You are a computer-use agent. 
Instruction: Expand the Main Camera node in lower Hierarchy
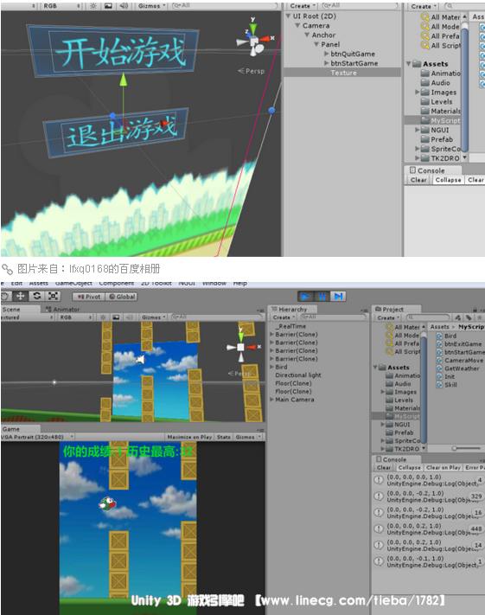(271, 400)
